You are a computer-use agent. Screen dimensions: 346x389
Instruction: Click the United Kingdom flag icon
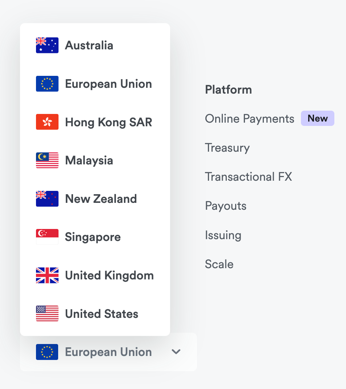pyautogui.click(x=47, y=275)
